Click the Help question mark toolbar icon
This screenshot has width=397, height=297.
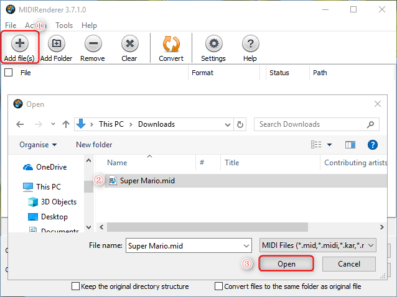click(x=250, y=43)
